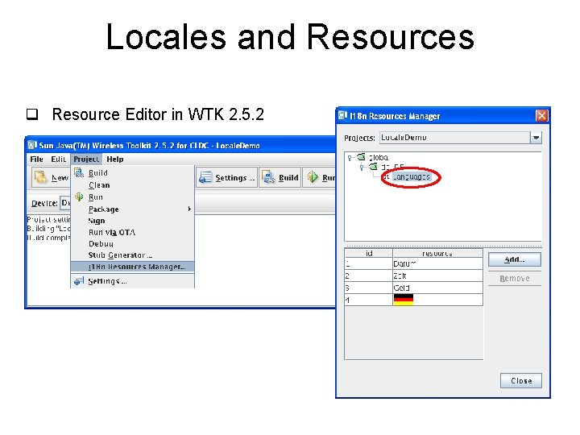The image size is (580, 435).
Task: Select the id cell of row 2
Action: [369, 276]
